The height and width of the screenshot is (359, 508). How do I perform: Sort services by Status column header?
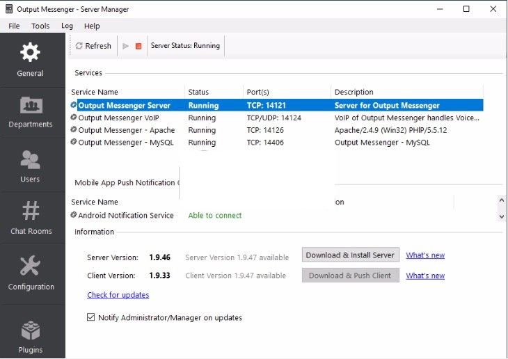(x=198, y=92)
